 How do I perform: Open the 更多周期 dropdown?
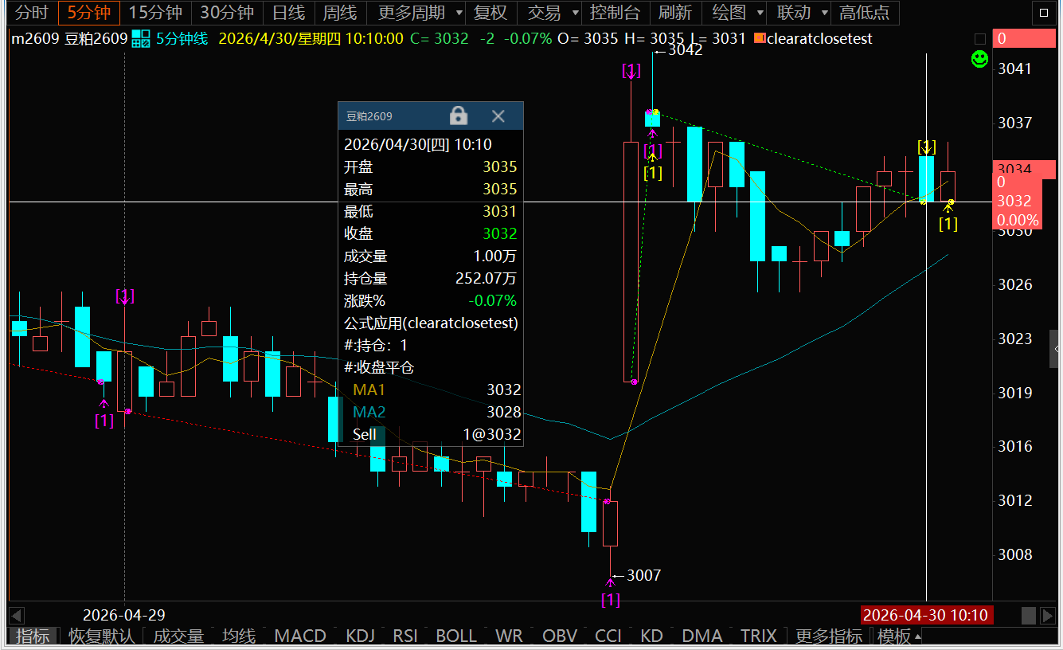[x=420, y=13]
